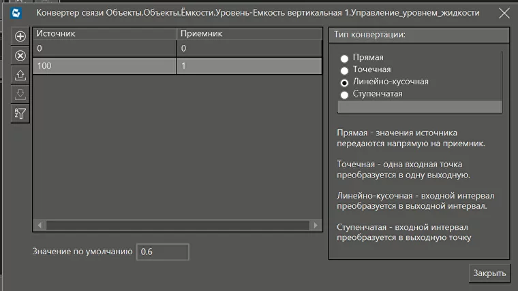
Task: Close the converter window with the X
Action: tap(504, 13)
